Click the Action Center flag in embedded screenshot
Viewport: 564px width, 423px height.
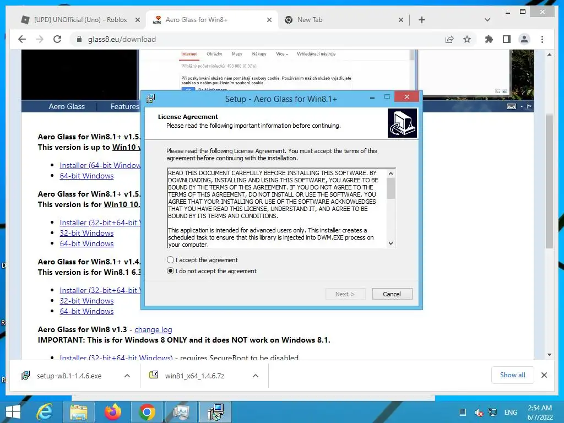click(x=529, y=106)
